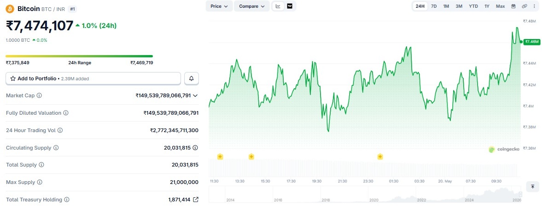Select the 3M time range tab
This screenshot has width=542, height=206.
point(459,6)
